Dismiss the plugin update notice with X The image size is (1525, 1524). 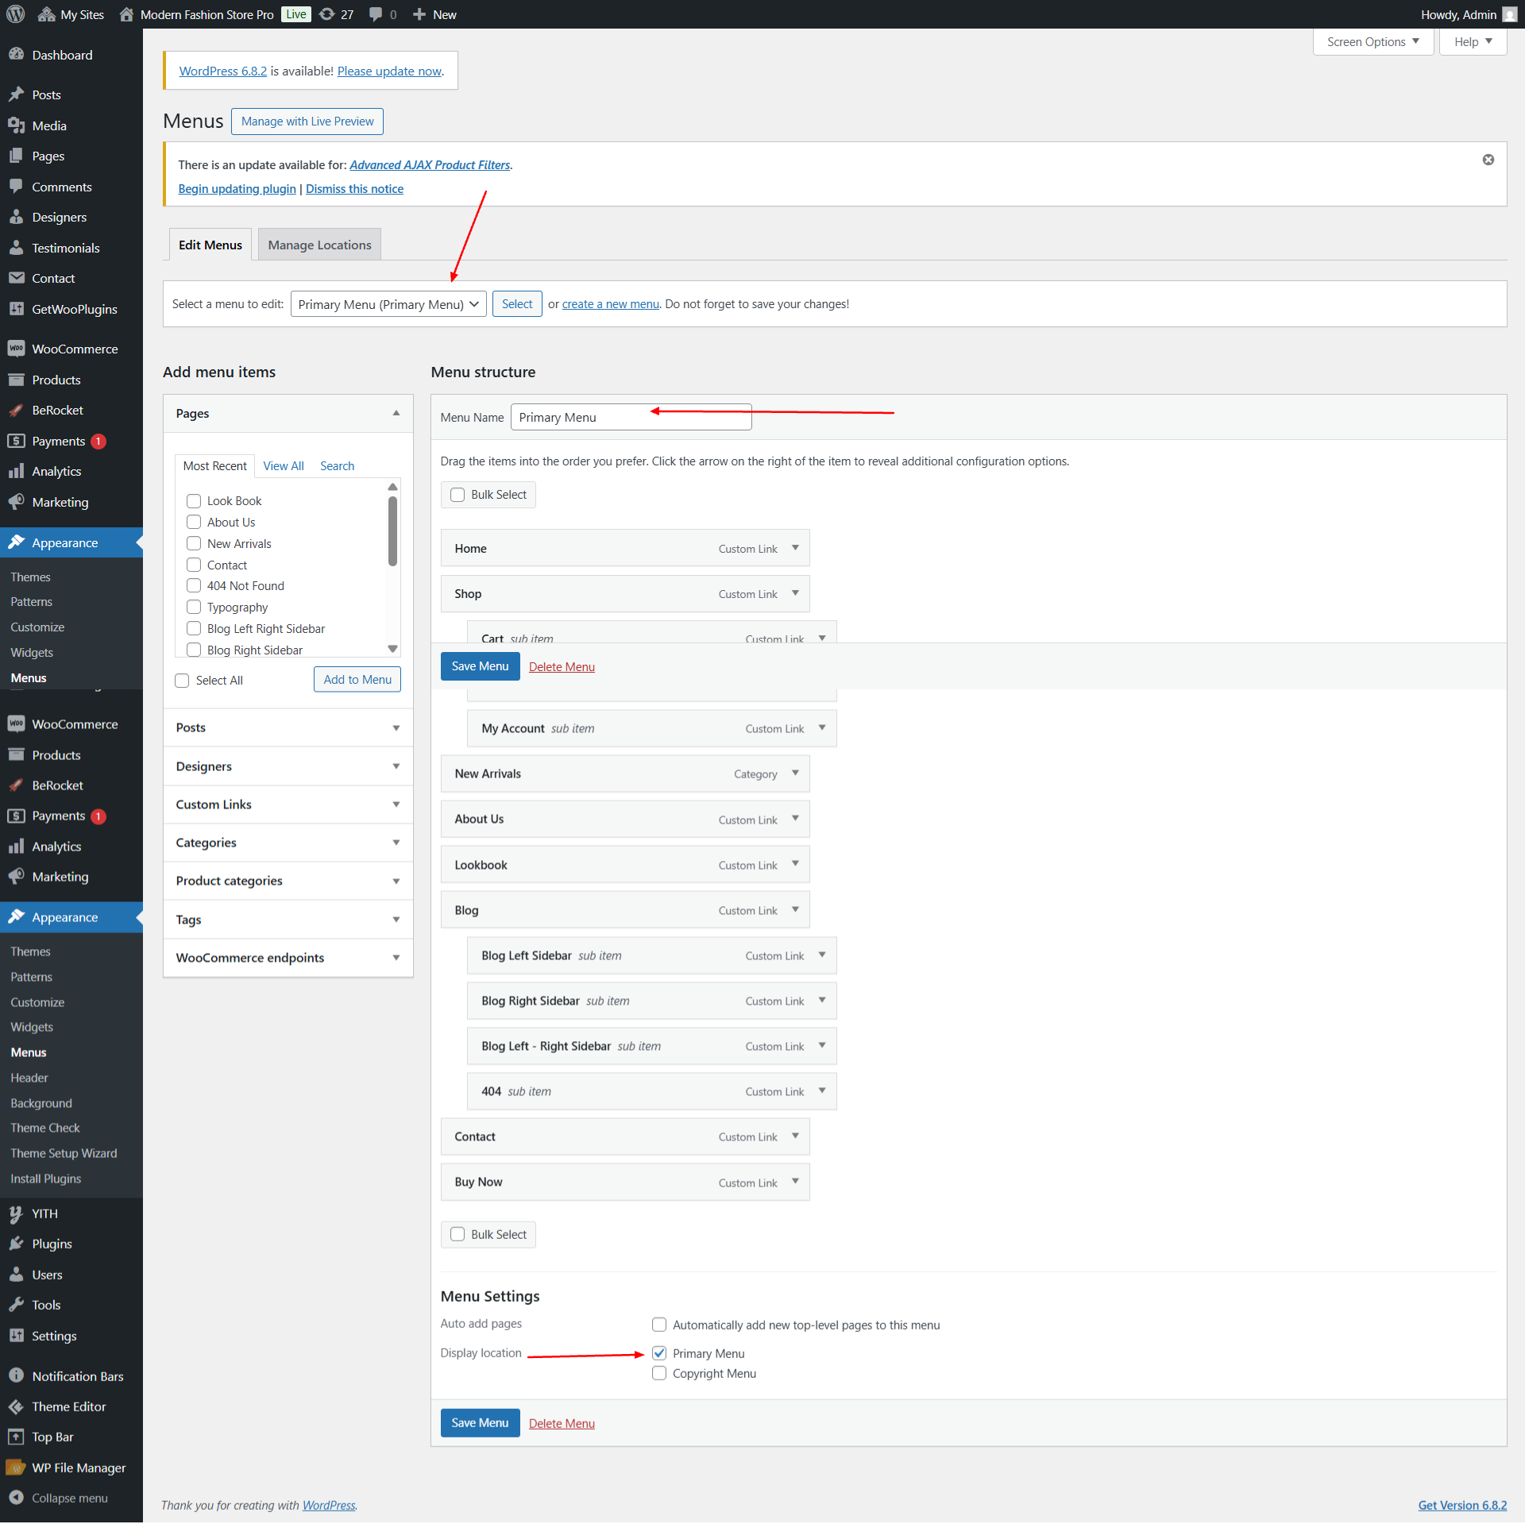pyautogui.click(x=1488, y=160)
